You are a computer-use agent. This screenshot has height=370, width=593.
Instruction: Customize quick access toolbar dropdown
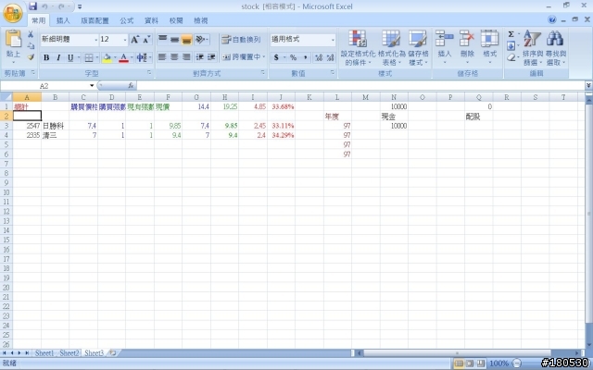80,6
